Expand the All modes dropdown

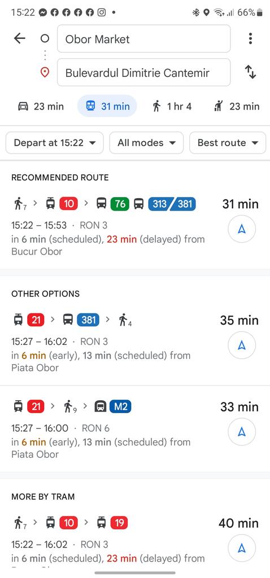[146, 143]
